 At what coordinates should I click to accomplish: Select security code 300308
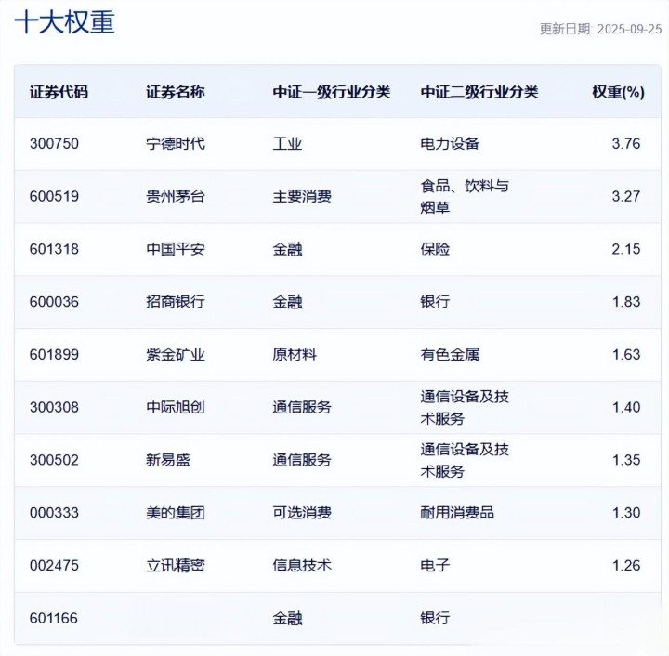(x=54, y=407)
